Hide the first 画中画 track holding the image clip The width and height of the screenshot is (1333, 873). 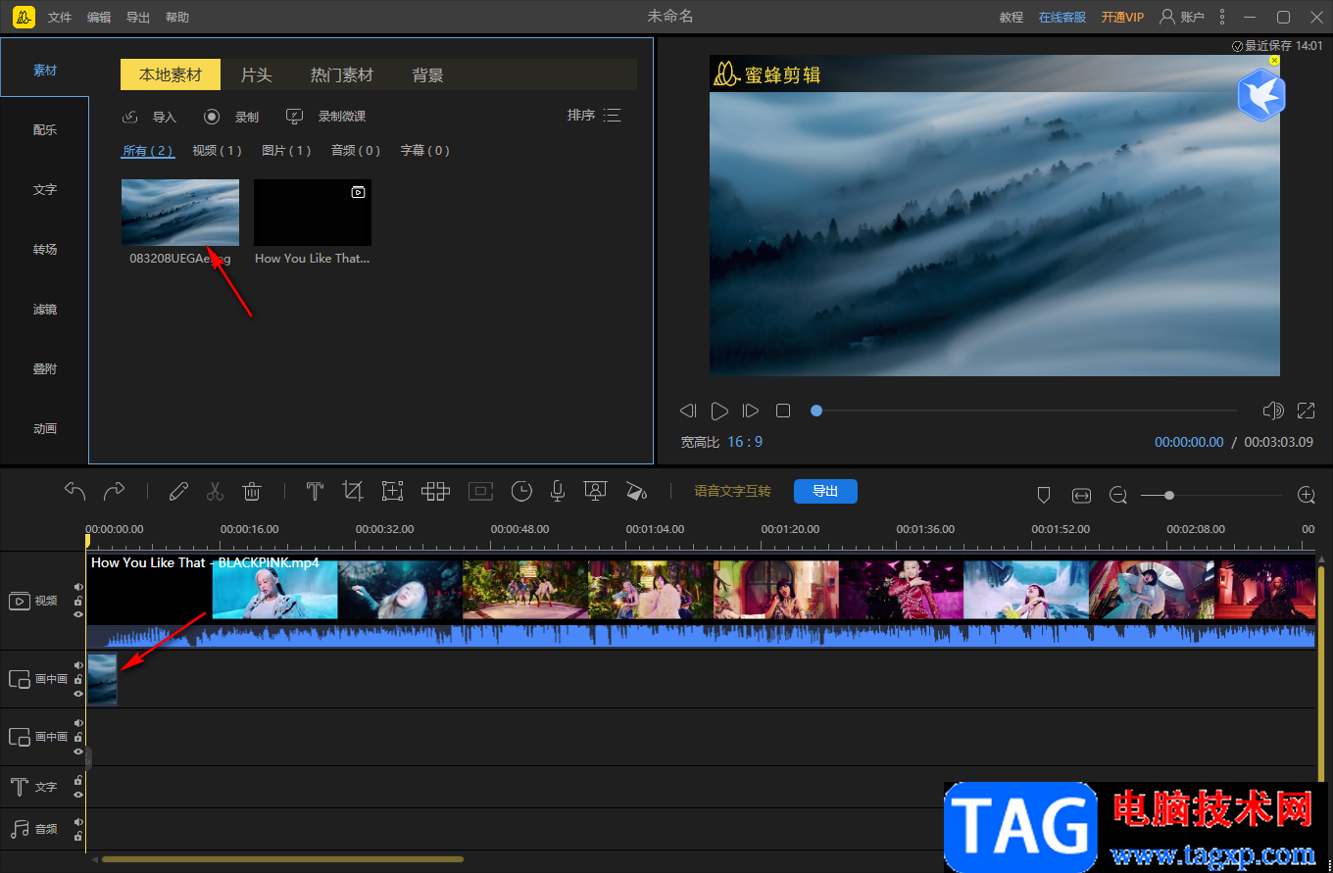coord(78,693)
